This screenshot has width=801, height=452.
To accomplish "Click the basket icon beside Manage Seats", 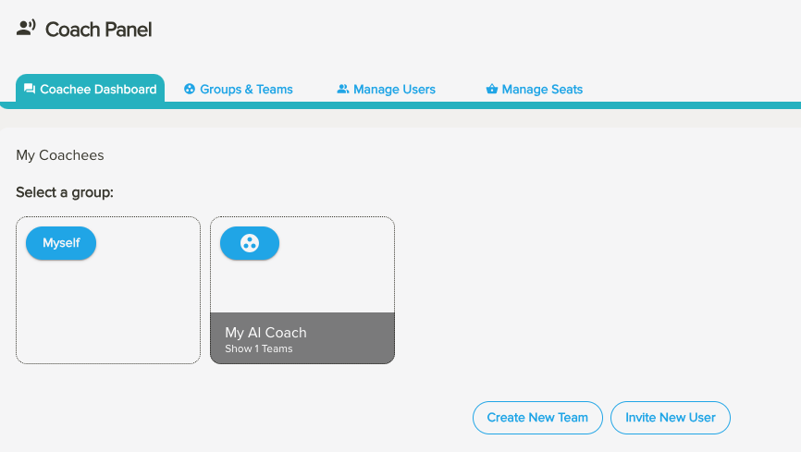I will pyautogui.click(x=491, y=90).
